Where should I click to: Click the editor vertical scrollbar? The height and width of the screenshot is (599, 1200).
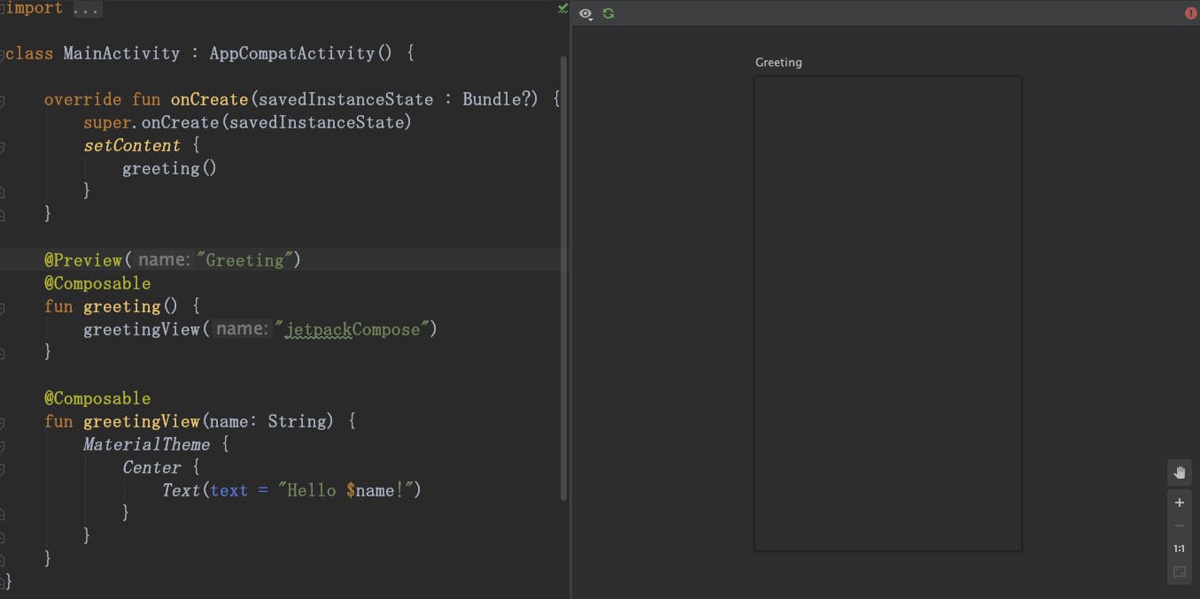(x=564, y=278)
